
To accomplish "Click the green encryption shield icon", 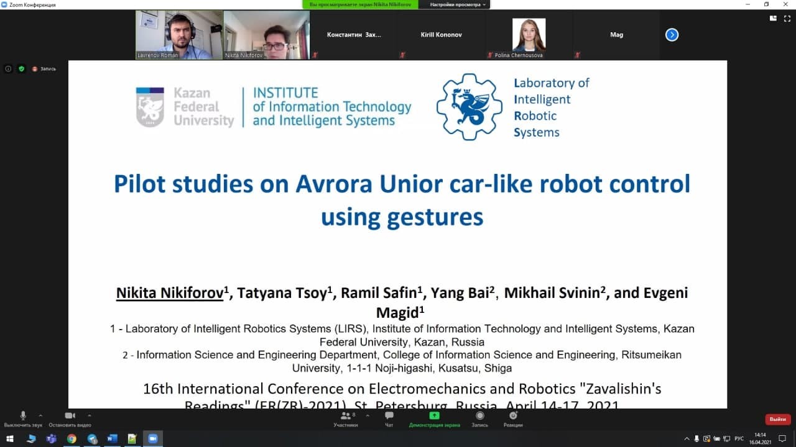I will coord(21,69).
